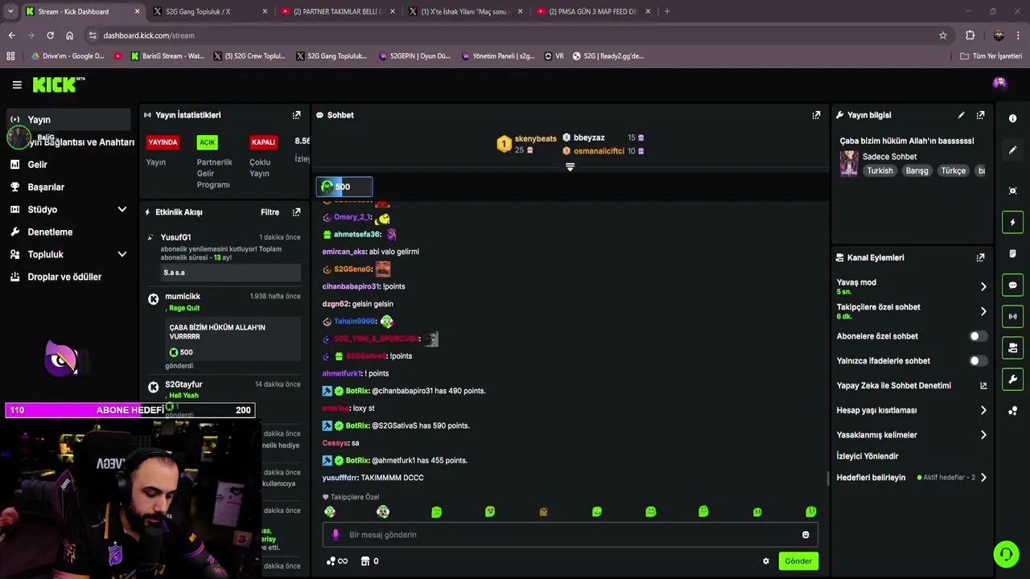Collapse the chat leaderboard with the down arrow
This screenshot has width=1030, height=579.
pos(570,167)
